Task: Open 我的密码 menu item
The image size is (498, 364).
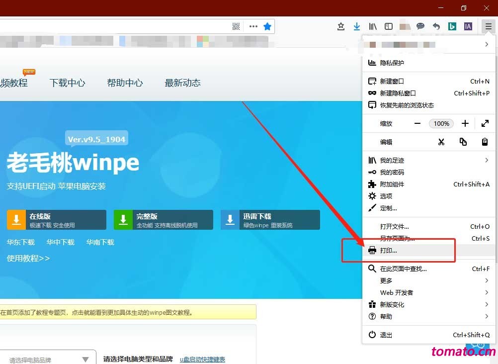Action: tap(428, 173)
